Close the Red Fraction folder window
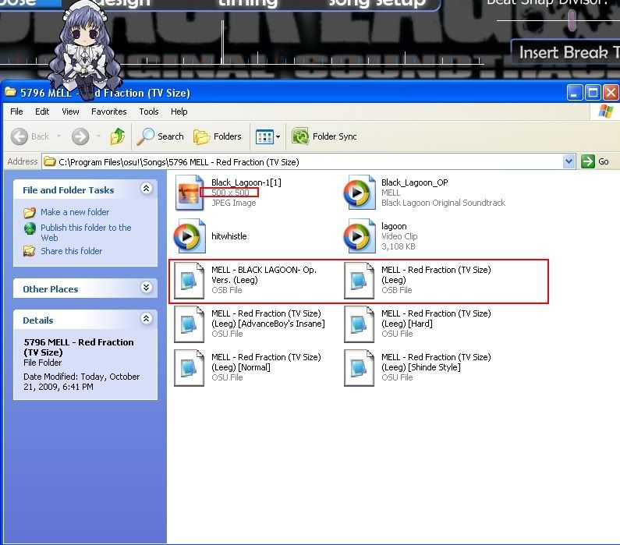This screenshot has width=620, height=545. [x=611, y=93]
